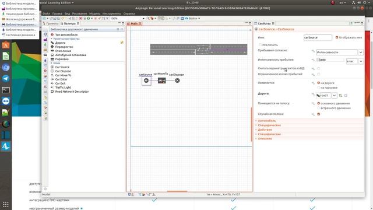Toggle the Отображать имя checkbox
This screenshot has height=210, width=373.
(x=337, y=37)
